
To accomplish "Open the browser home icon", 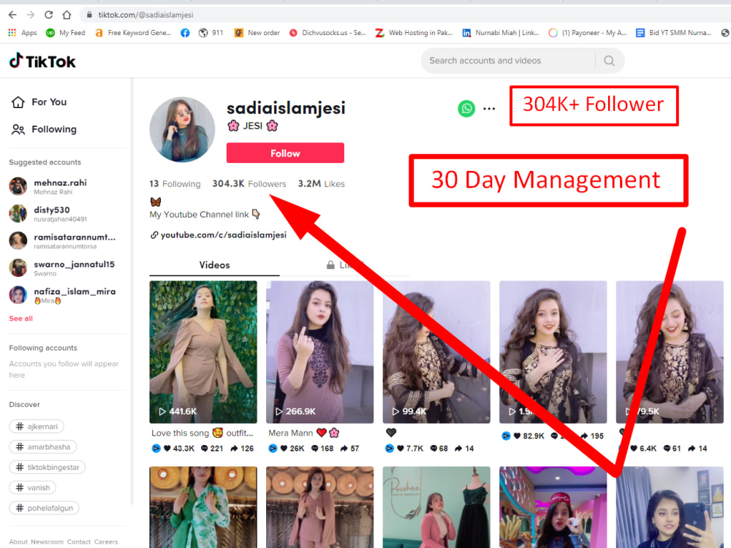I will (67, 15).
